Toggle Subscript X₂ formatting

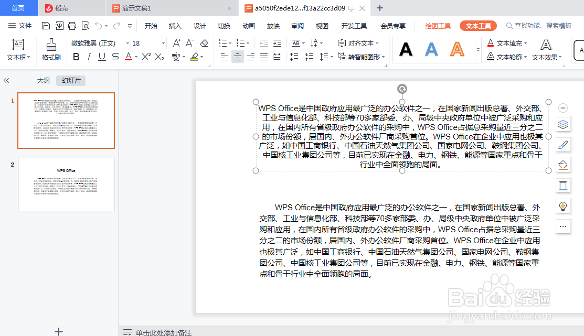(x=160, y=57)
